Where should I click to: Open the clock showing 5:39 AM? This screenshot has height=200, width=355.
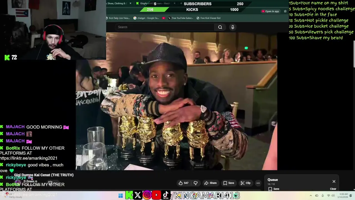343,196
